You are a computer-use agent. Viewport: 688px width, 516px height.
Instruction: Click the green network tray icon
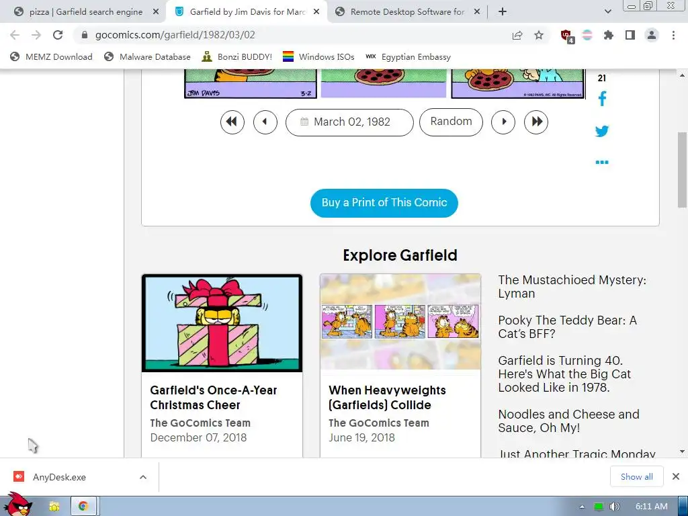[599, 507]
